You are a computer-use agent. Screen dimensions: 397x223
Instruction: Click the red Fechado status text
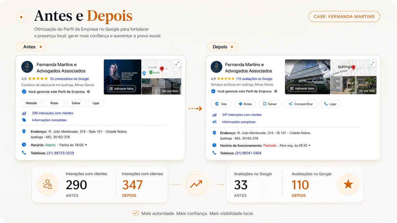[x=270, y=145]
